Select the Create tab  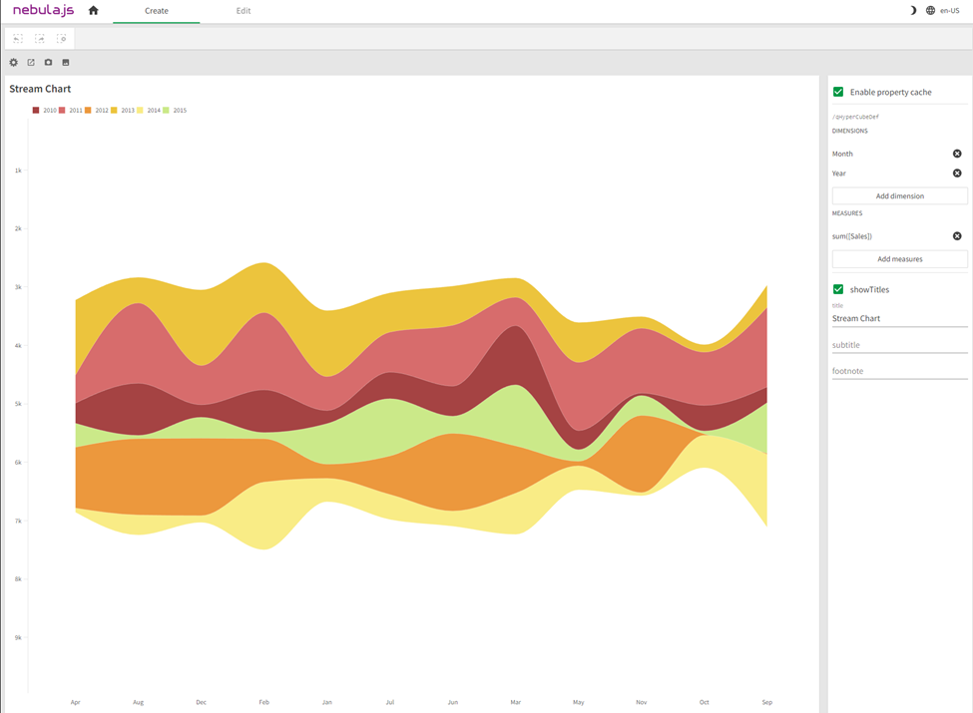click(157, 10)
